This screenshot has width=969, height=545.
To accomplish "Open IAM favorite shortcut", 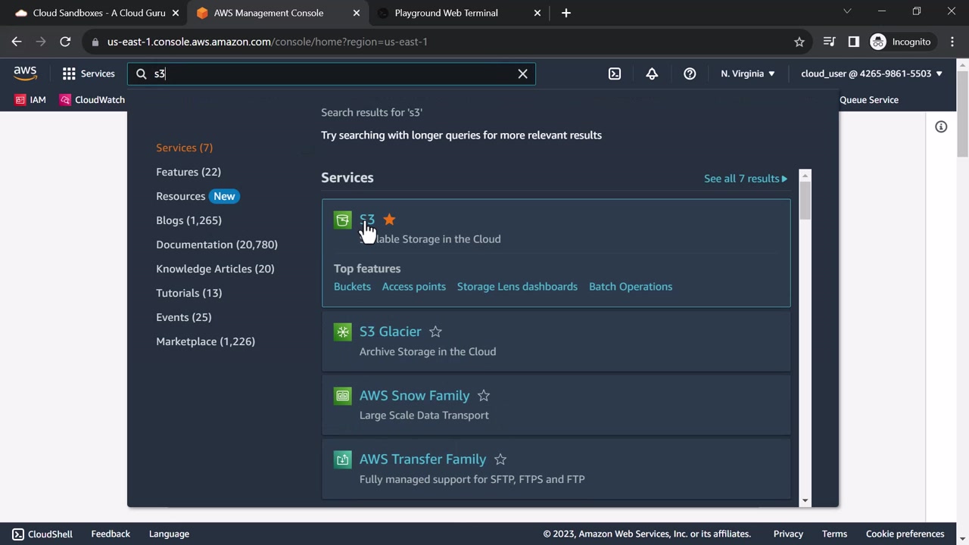I will click(30, 100).
